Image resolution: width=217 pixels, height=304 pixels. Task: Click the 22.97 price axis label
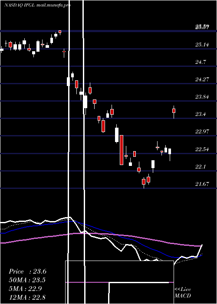click(x=202, y=132)
